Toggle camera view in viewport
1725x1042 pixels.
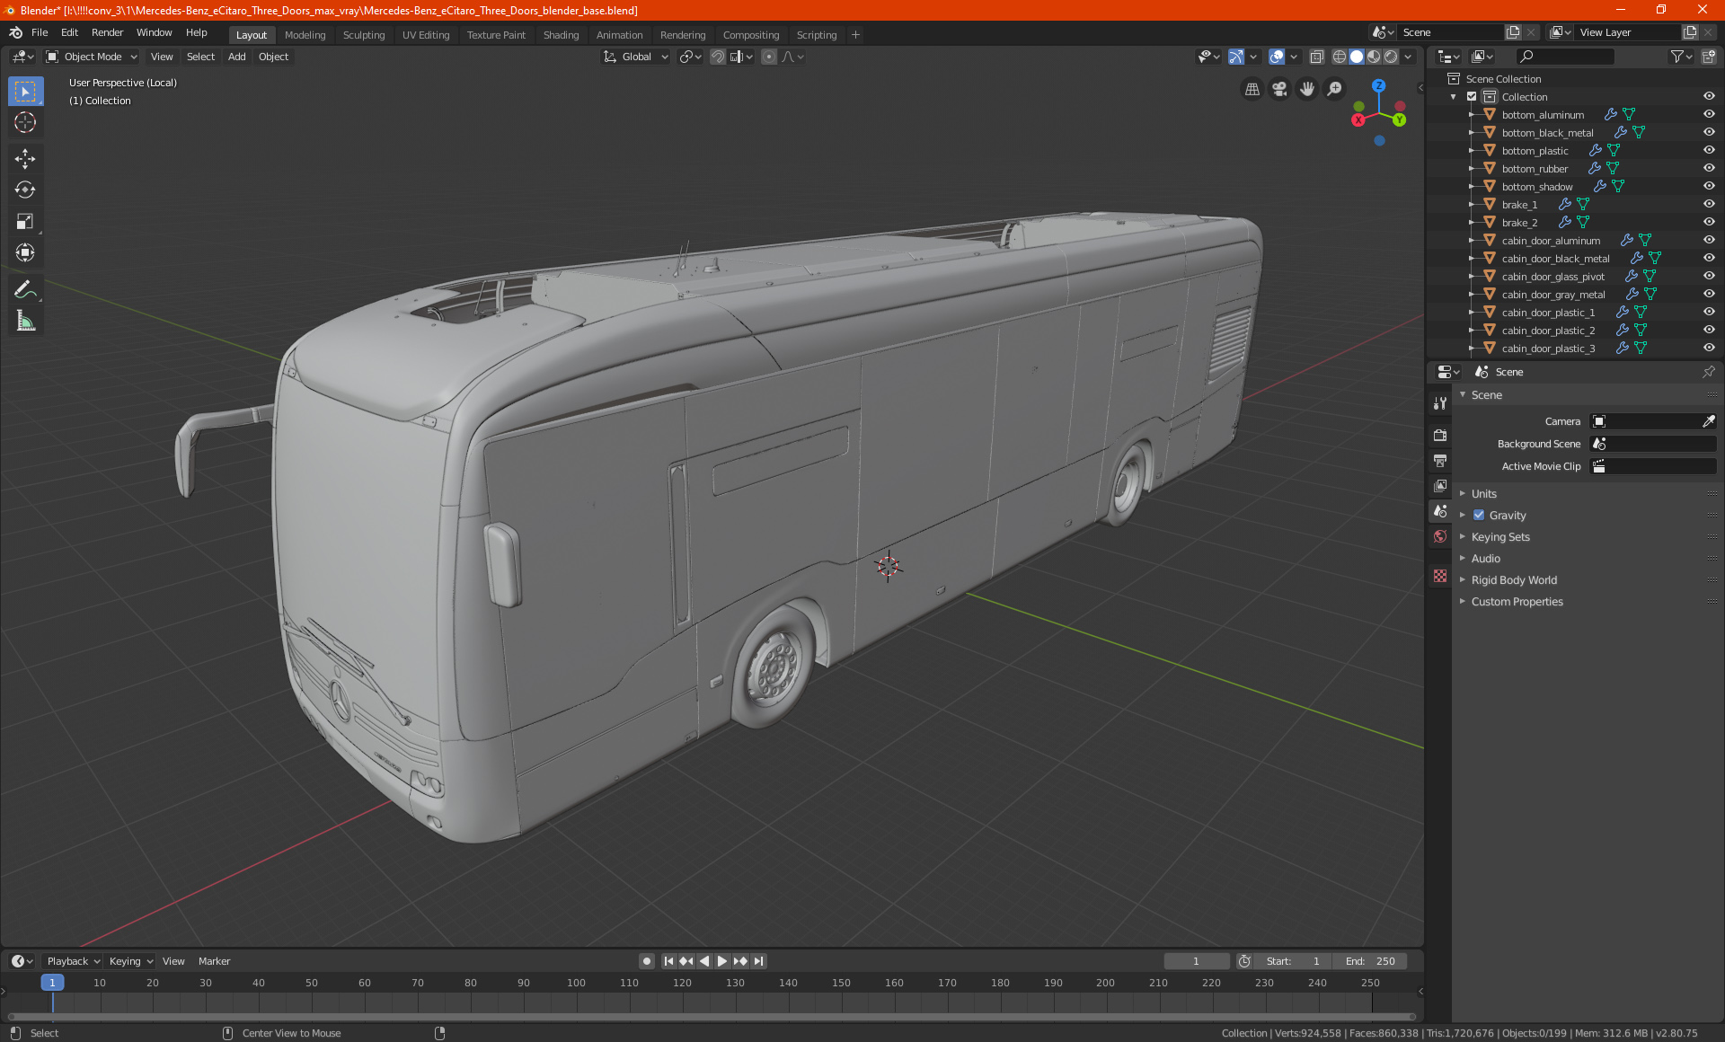1279,89
